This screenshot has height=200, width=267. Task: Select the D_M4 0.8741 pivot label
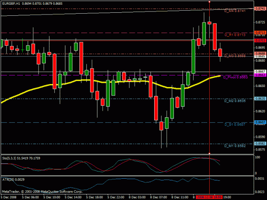[x=235, y=11]
